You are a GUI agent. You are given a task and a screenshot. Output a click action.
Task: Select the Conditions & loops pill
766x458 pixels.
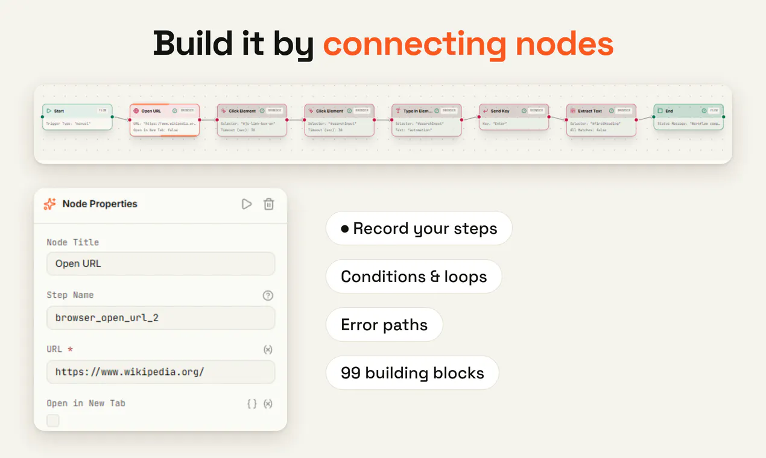pyautogui.click(x=414, y=277)
